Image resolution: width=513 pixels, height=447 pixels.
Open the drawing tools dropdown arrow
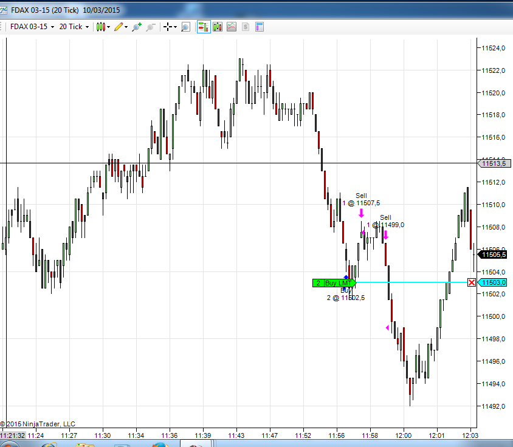(x=126, y=27)
